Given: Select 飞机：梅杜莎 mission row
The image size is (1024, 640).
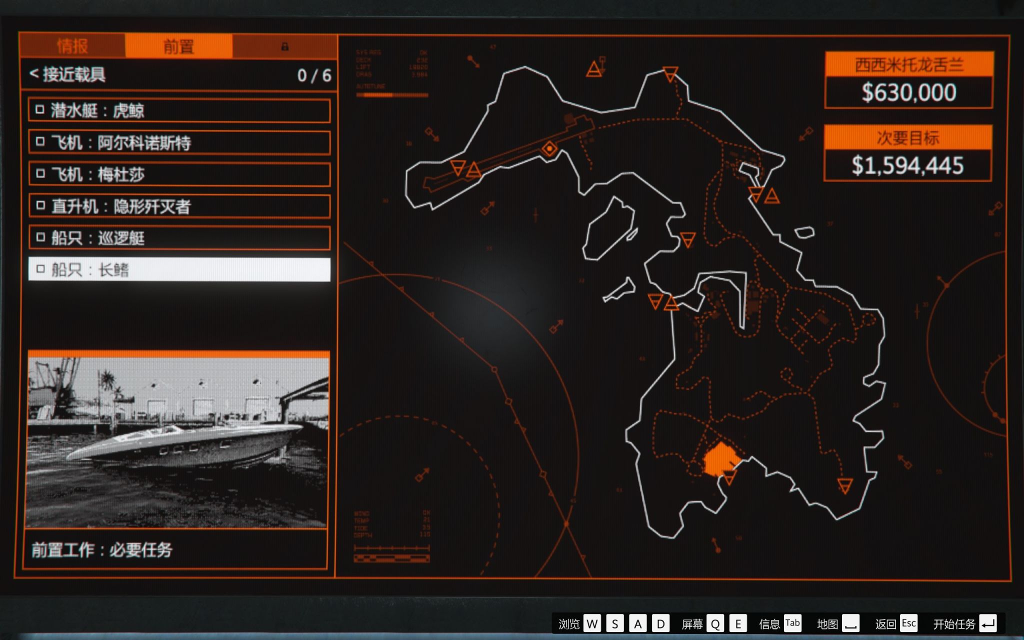Looking at the screenshot, I should point(179,174).
